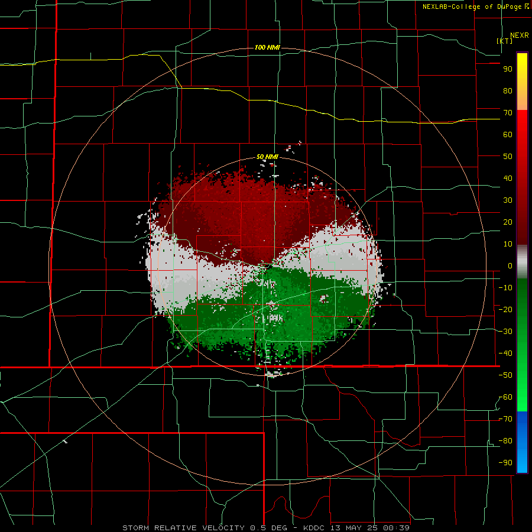This screenshot has height=532, width=532.
Task: Select the -20 value on velocity scale
Action: [x=505, y=310]
